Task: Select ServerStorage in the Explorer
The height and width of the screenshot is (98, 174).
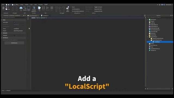Action: tap(154, 32)
